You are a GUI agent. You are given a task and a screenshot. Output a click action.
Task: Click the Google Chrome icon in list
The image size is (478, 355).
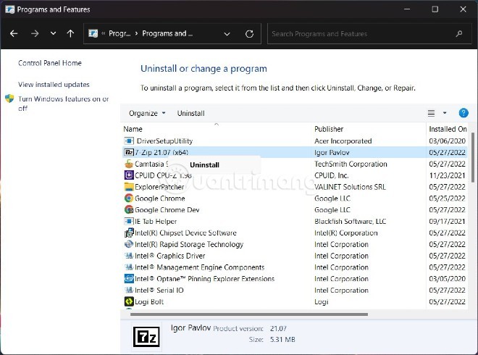(129, 199)
